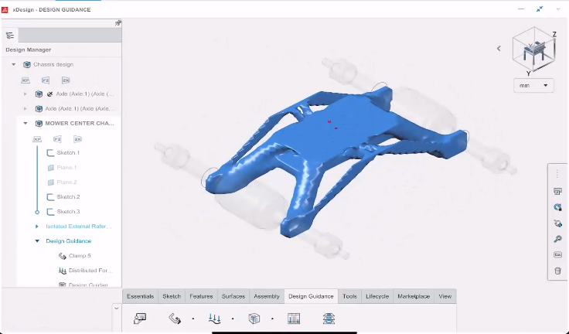The image size is (569, 334).
Task: Select the Distributed Force tool icon
Action: pyautogui.click(x=215, y=318)
